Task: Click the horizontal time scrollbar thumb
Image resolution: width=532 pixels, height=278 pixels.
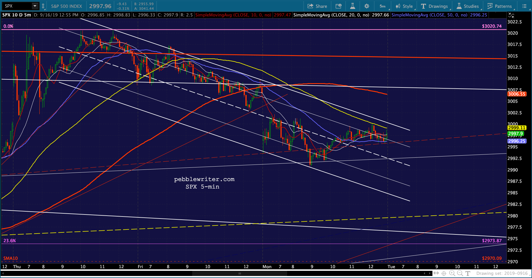Action: [240, 273]
